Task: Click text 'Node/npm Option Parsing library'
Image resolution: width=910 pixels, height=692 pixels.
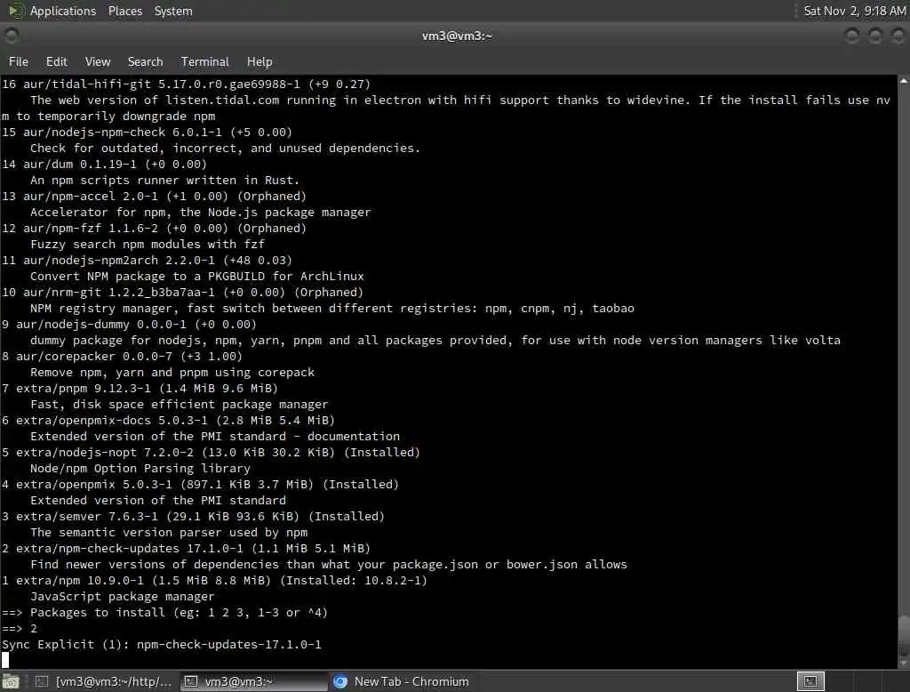Action: [140, 468]
